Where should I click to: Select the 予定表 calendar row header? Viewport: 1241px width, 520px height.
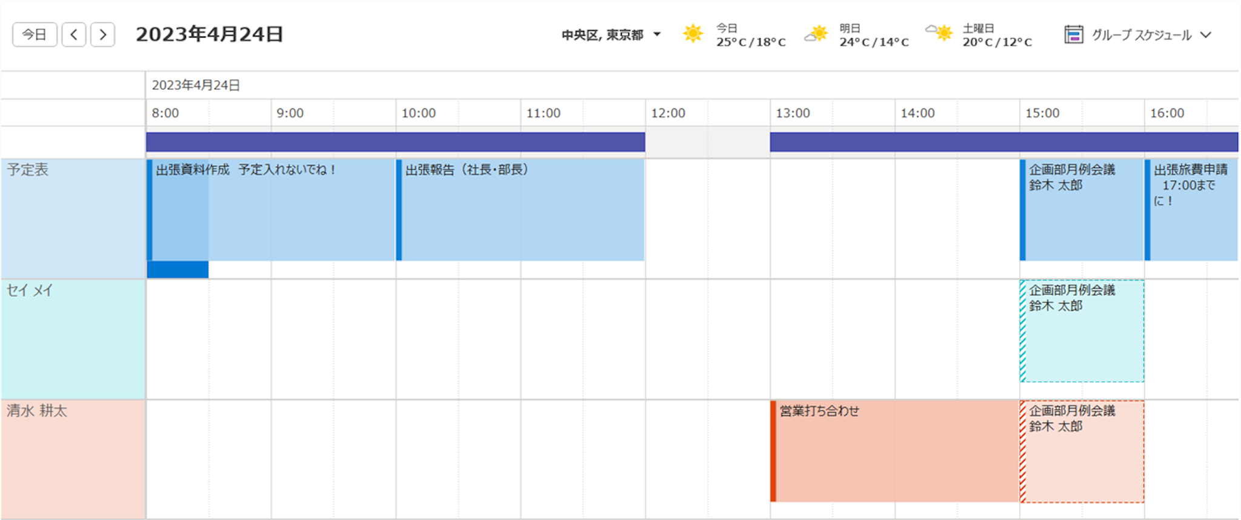pyautogui.click(x=73, y=218)
